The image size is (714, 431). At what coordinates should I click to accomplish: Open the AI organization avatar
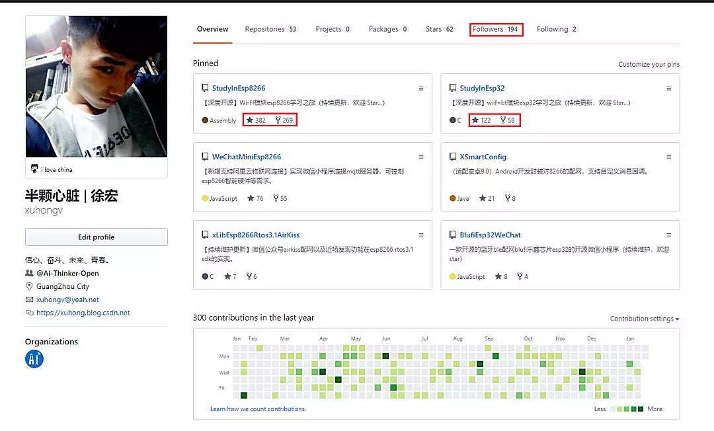[x=34, y=359]
